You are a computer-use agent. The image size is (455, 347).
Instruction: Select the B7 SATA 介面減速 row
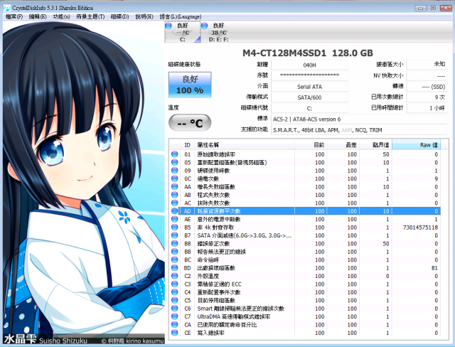[x=305, y=235]
